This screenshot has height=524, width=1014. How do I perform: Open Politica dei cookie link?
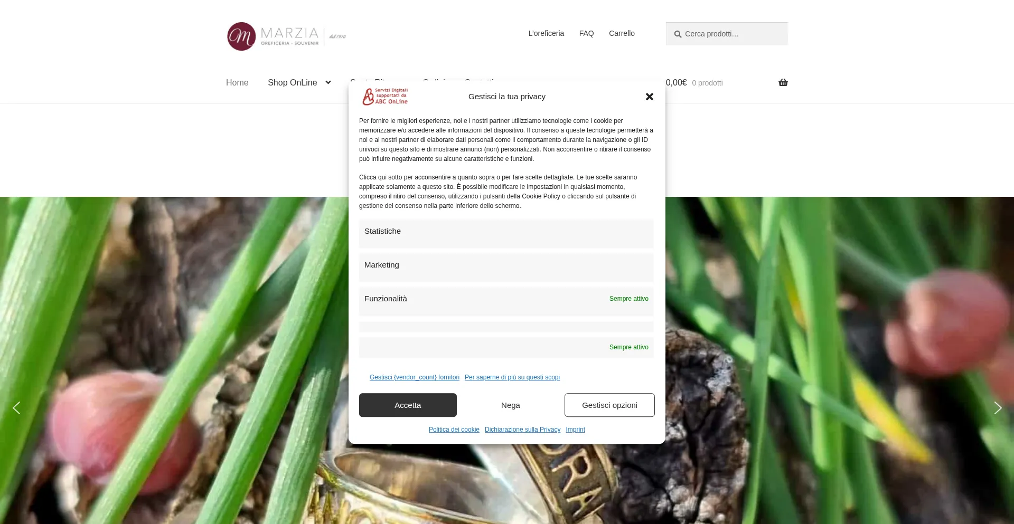454,430
